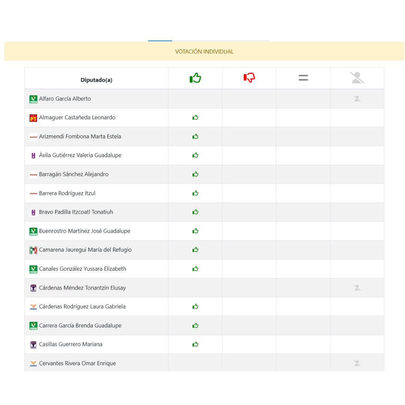This screenshot has width=405, height=405.
Task: Click the Morena logo beside Barrera Rodríguez Itzul
Action: pos(33,193)
